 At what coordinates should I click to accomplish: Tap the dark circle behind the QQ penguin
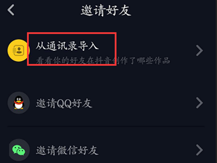point(18,103)
